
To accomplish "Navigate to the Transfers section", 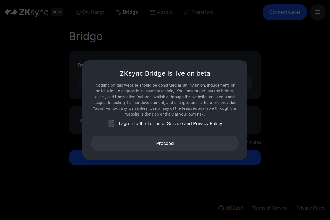I will 199,12.
